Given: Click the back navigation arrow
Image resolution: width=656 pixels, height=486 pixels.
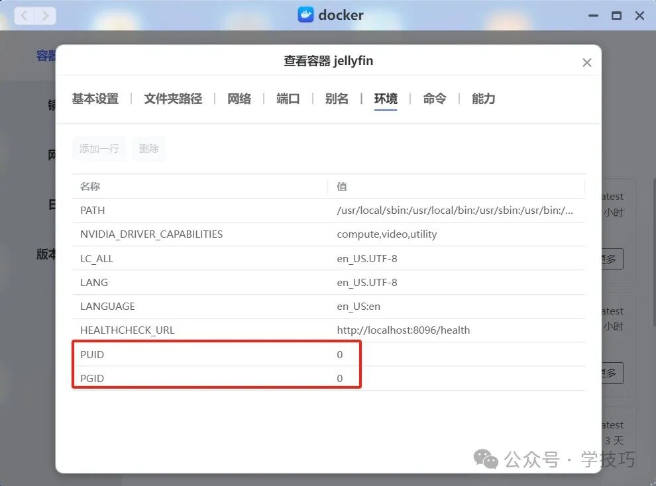Looking at the screenshot, I should pos(24,15).
